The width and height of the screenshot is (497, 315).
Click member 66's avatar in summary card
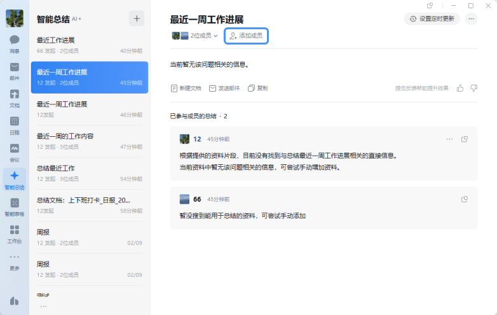184,199
